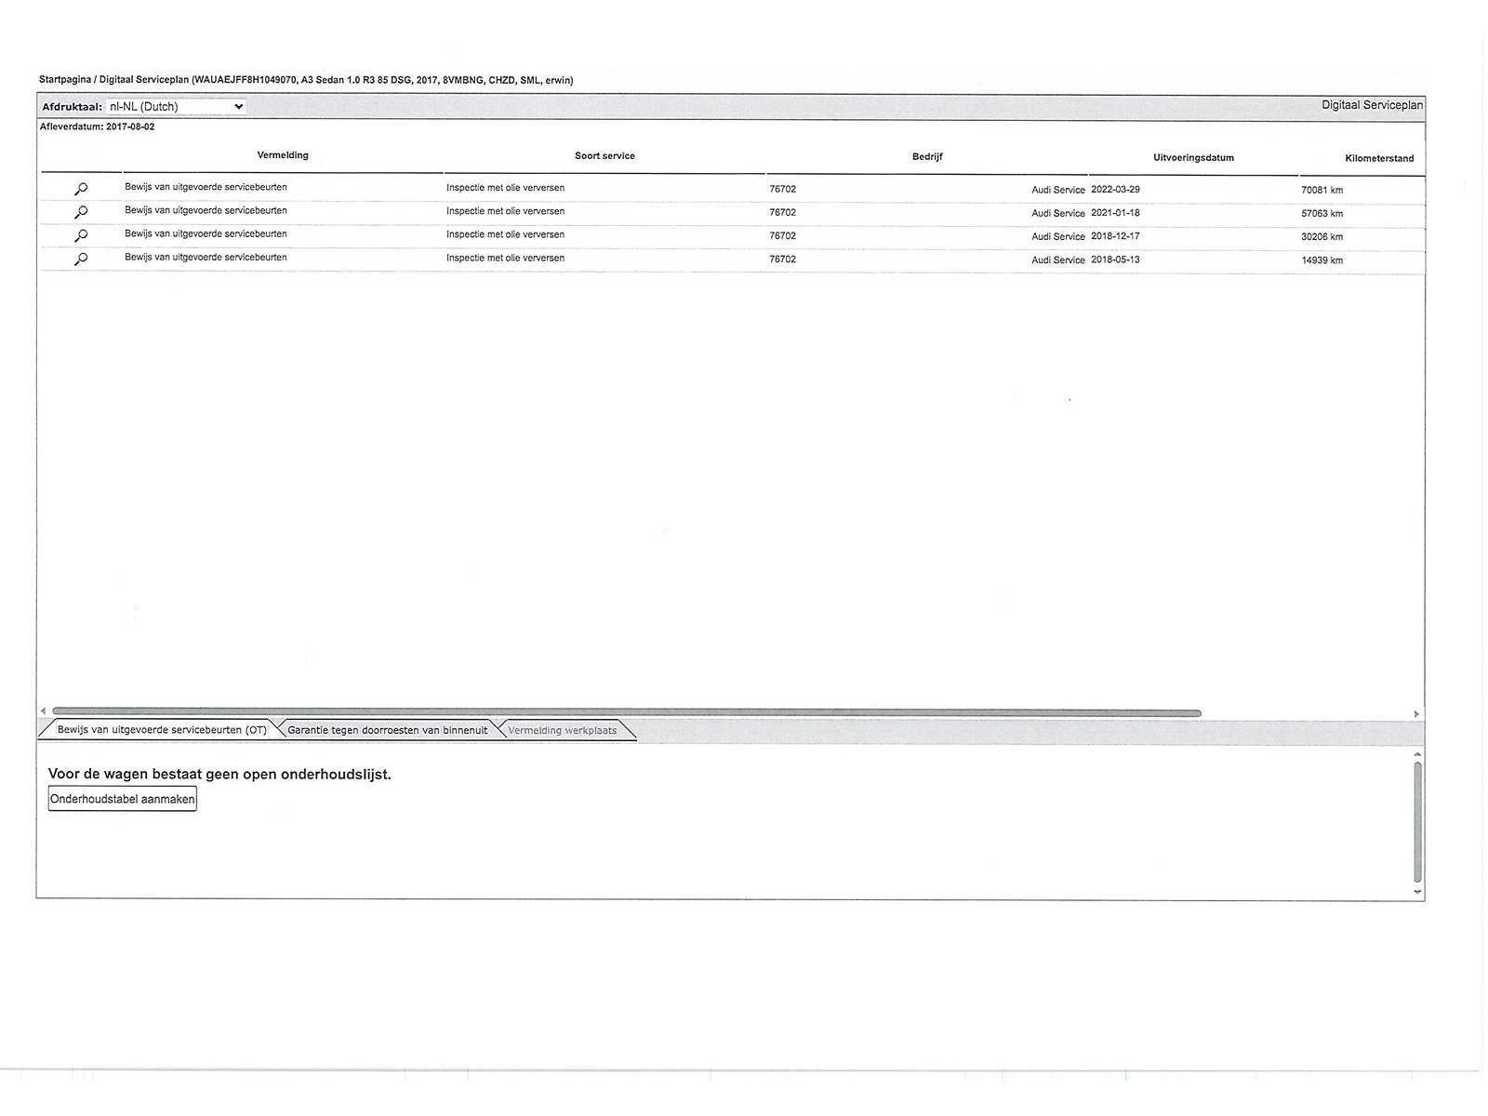The height and width of the screenshot is (1116, 1488).
Task: Click magnifier icon for 2018-12-17 service row
Action: click(x=81, y=235)
